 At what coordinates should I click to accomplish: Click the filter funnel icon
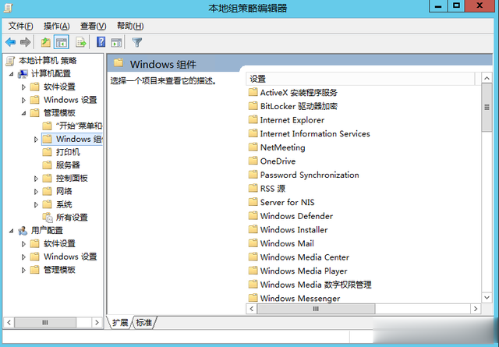137,42
